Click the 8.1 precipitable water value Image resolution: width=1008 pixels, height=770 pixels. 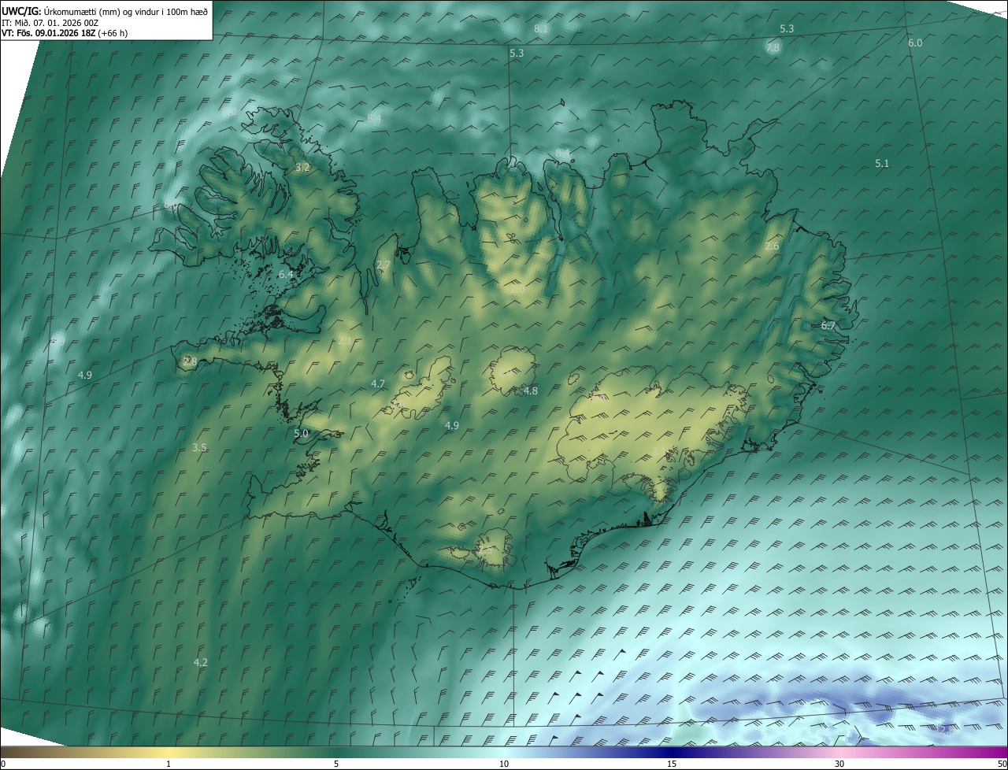coord(541,29)
